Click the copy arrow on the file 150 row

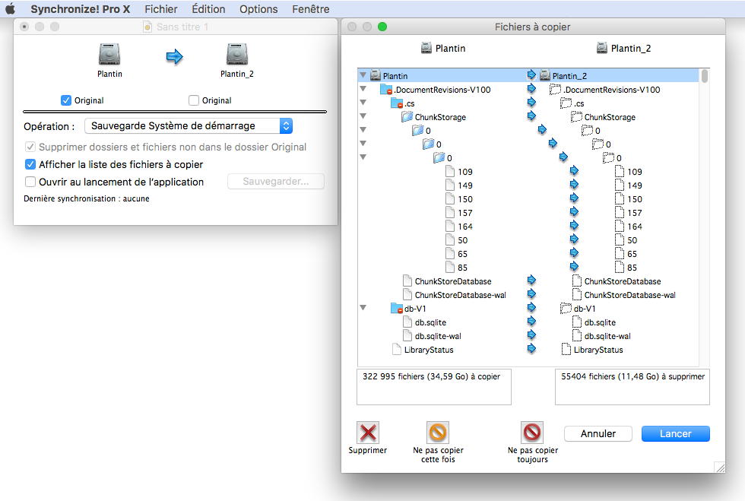[575, 198]
